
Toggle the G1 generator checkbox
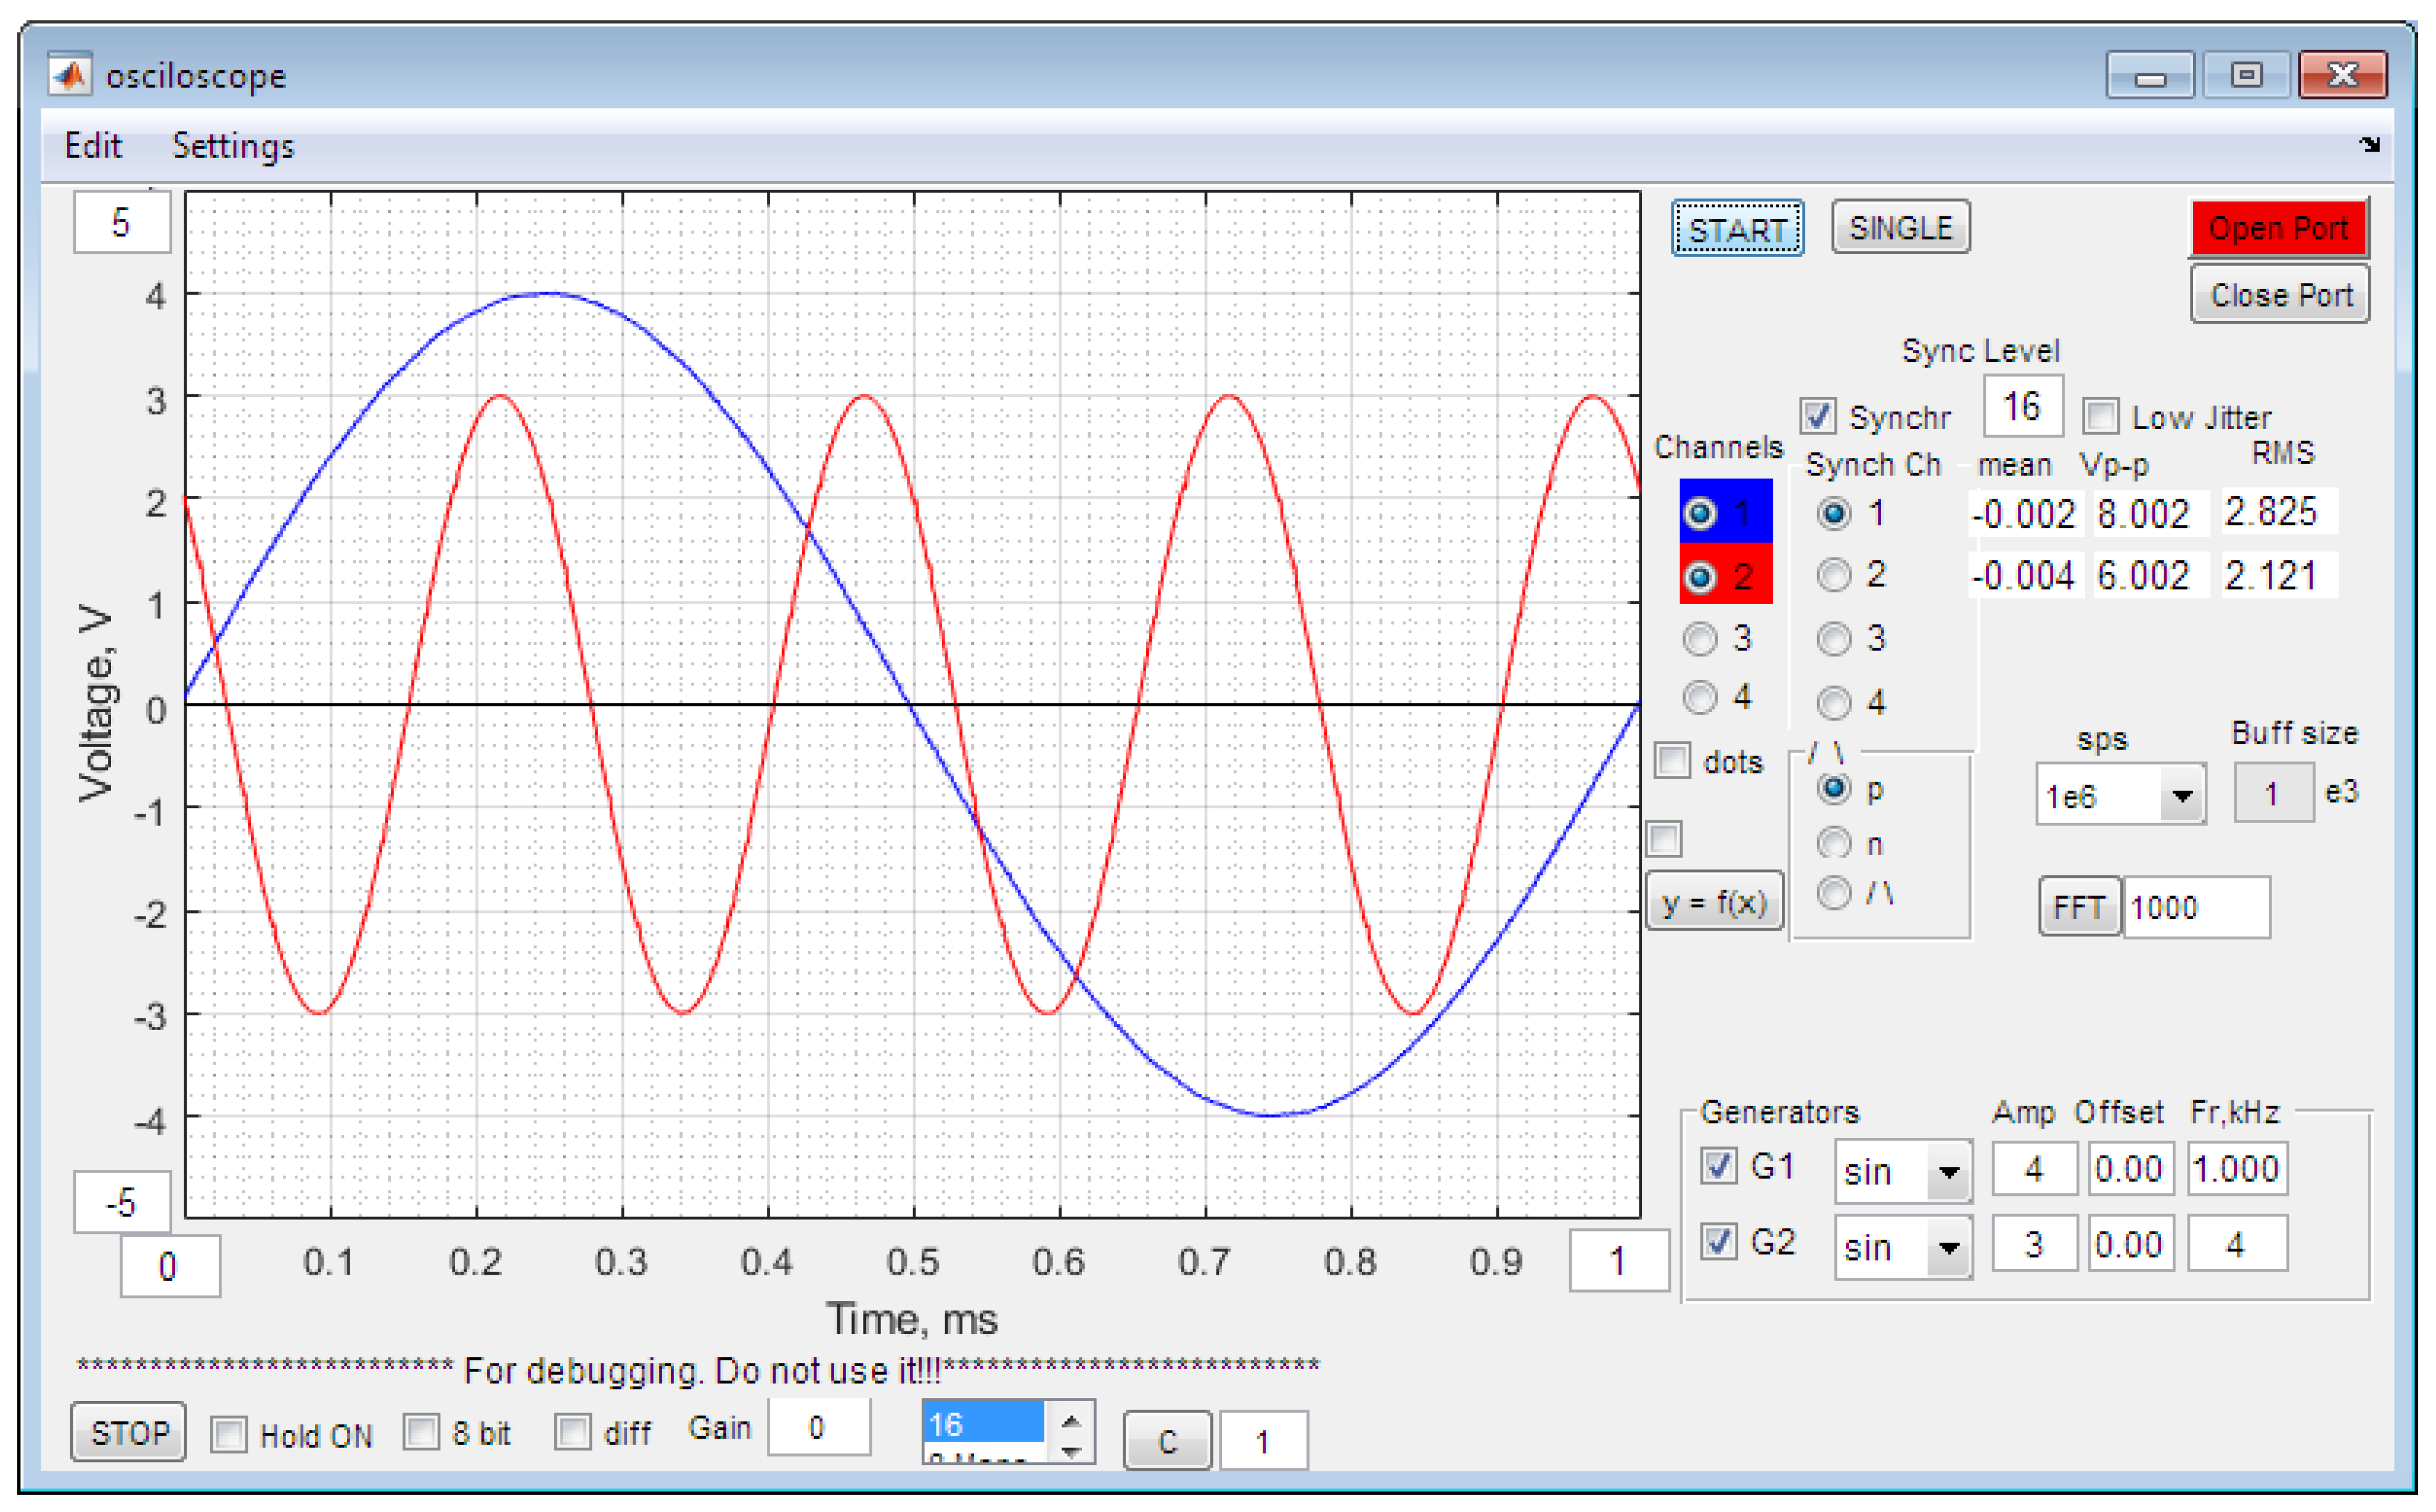pyautogui.click(x=1719, y=1166)
